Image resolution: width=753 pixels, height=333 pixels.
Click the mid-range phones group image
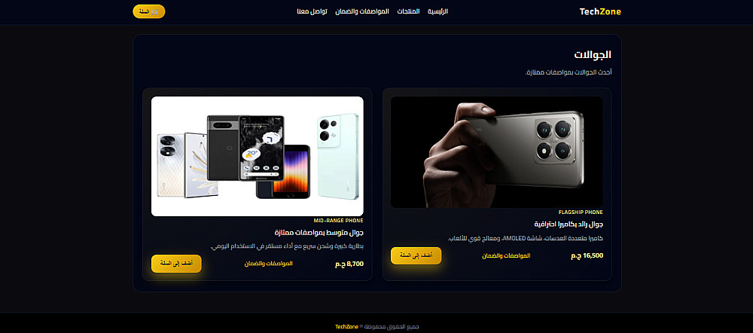tap(258, 156)
